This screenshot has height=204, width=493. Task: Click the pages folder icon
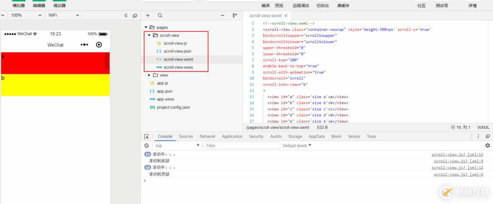152,27
